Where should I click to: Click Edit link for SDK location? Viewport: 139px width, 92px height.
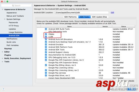coord(112,13)
